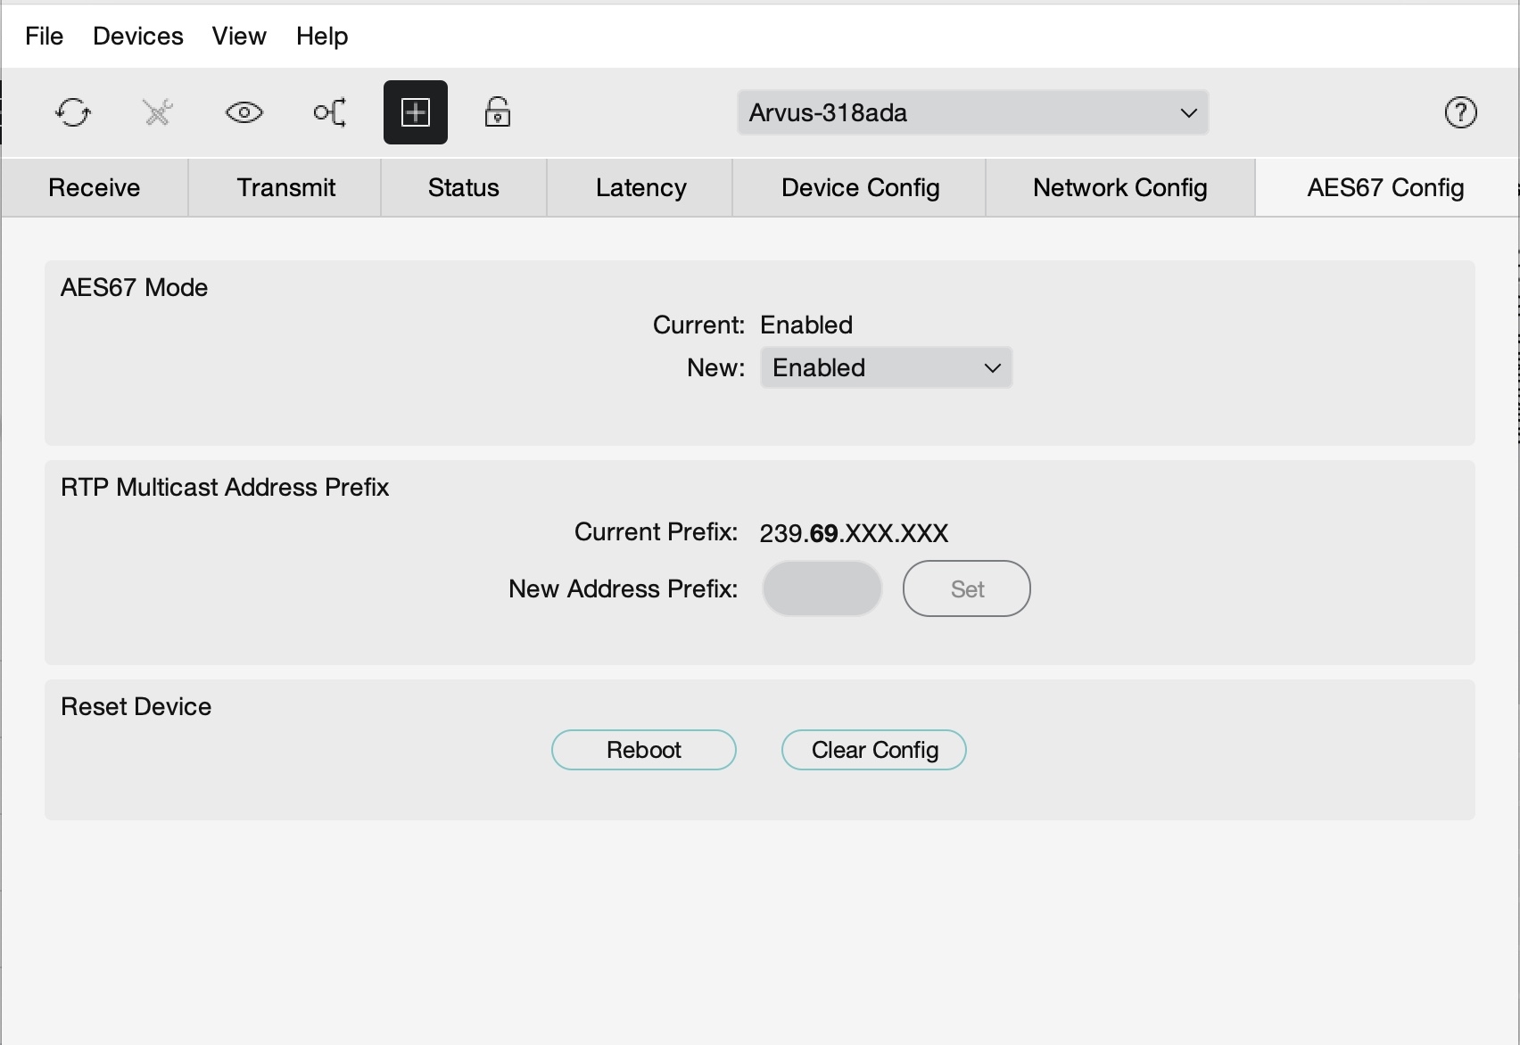Go to the Latency tab
This screenshot has width=1520, height=1045.
coord(640,188)
